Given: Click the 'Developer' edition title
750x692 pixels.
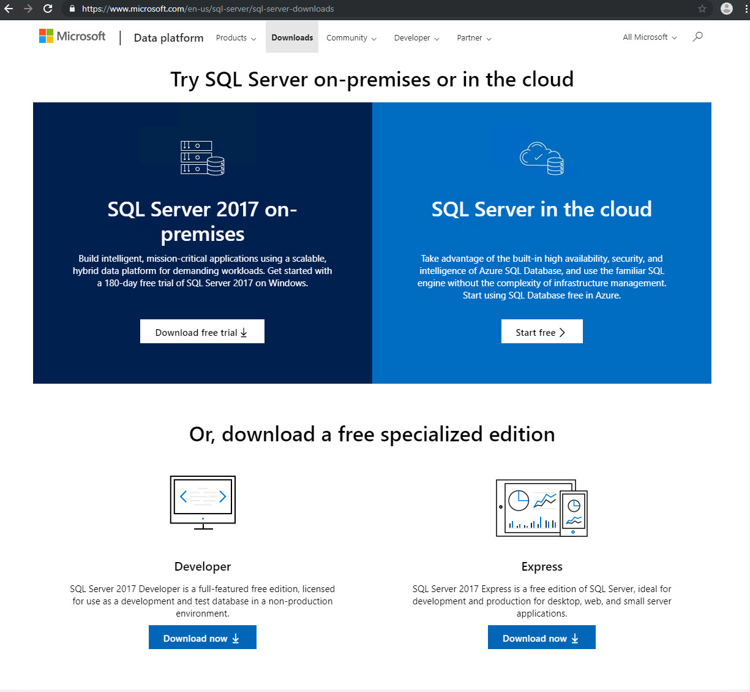Looking at the screenshot, I should pyautogui.click(x=203, y=566).
